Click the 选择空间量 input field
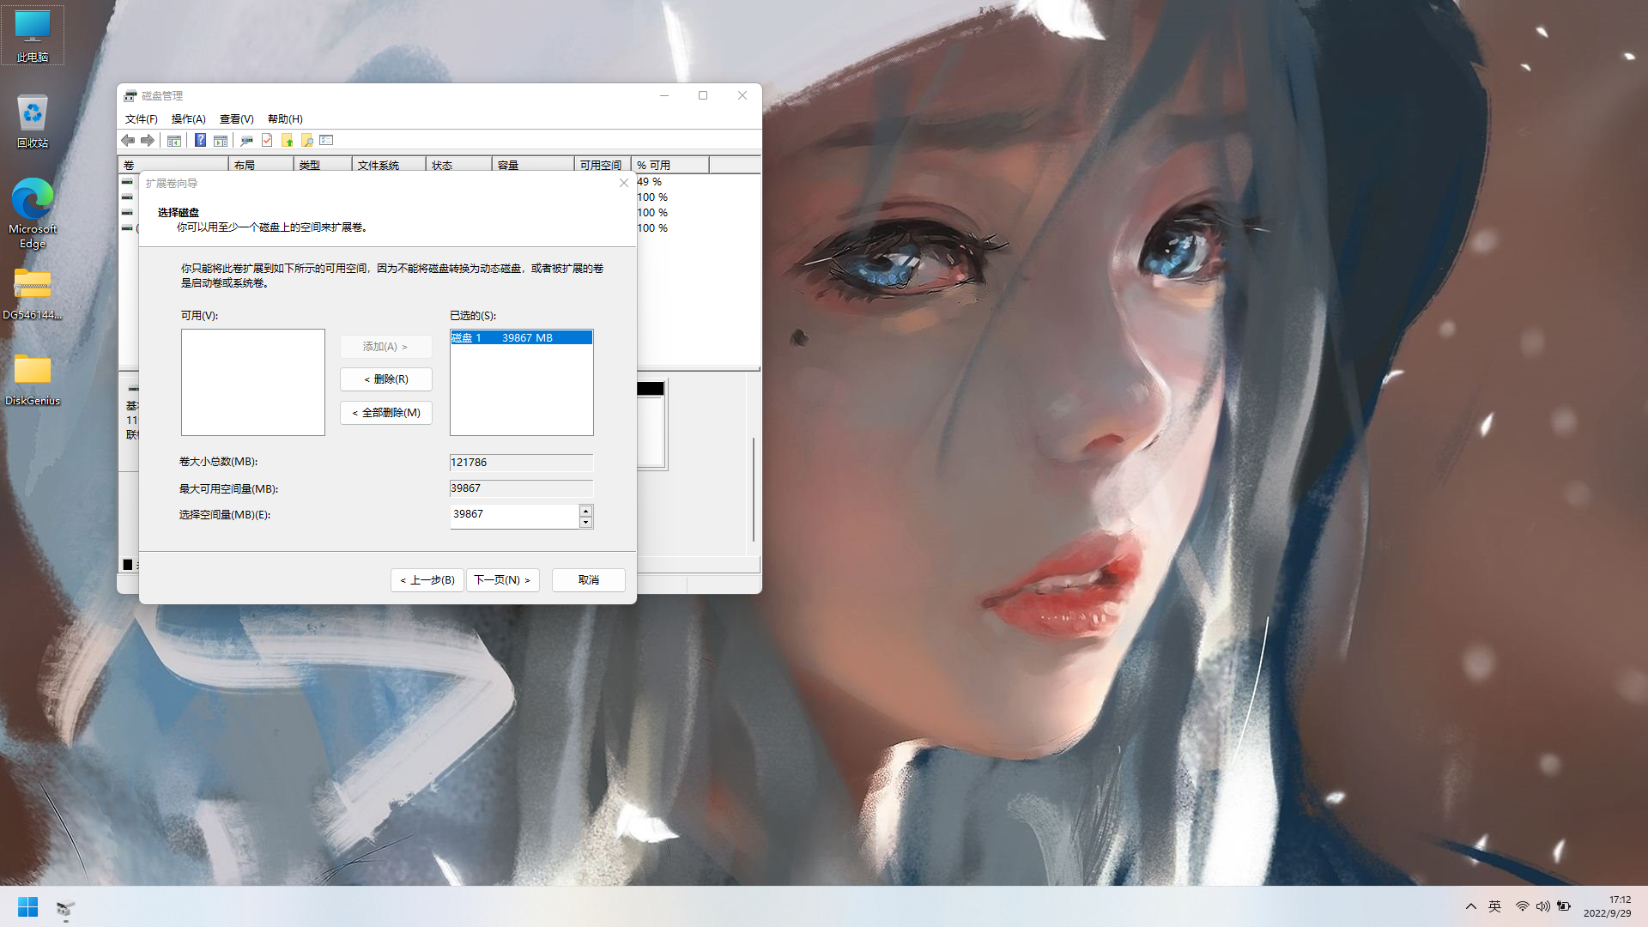Viewport: 1648px width, 927px height. (513, 515)
